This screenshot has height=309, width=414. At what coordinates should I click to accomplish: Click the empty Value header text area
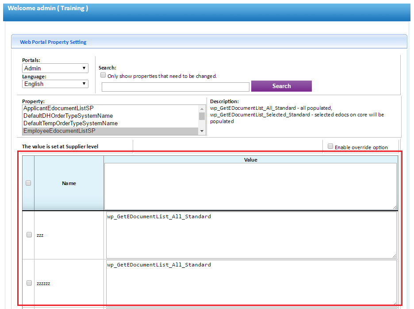250,186
